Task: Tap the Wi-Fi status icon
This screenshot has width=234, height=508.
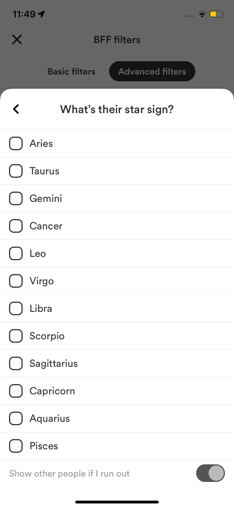Action: tap(202, 14)
